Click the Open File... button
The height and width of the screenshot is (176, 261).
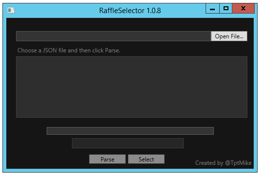pyautogui.click(x=229, y=36)
